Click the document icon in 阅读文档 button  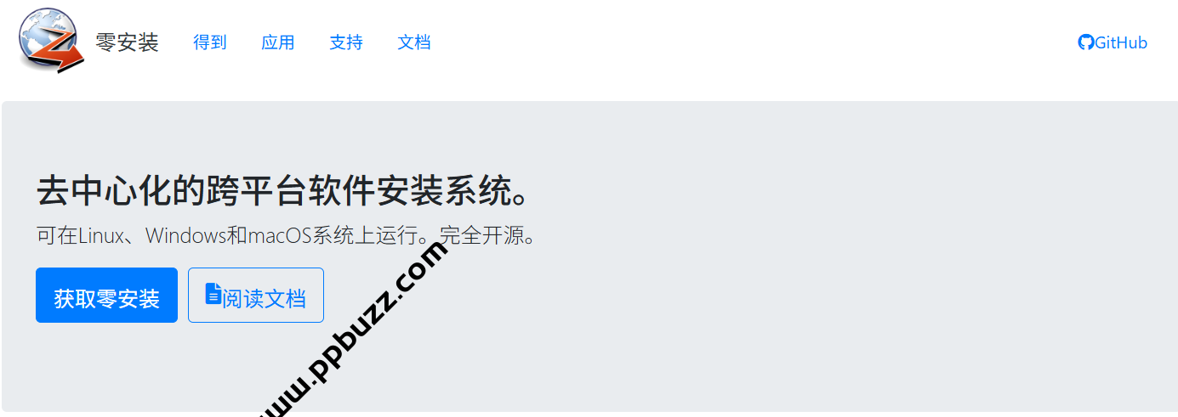[x=213, y=294]
